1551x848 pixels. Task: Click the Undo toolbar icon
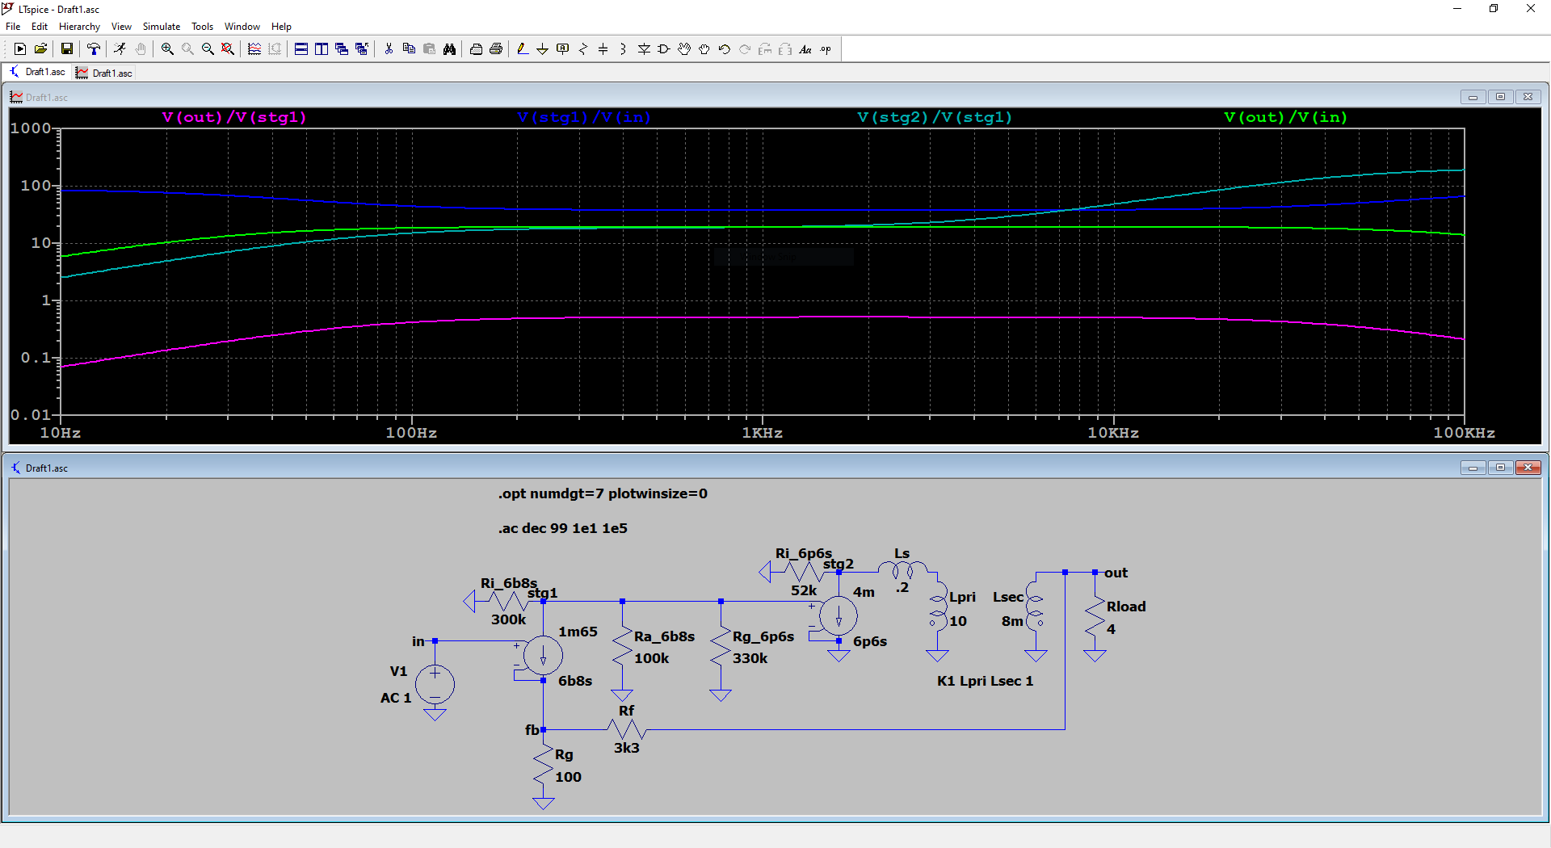[x=725, y=49]
